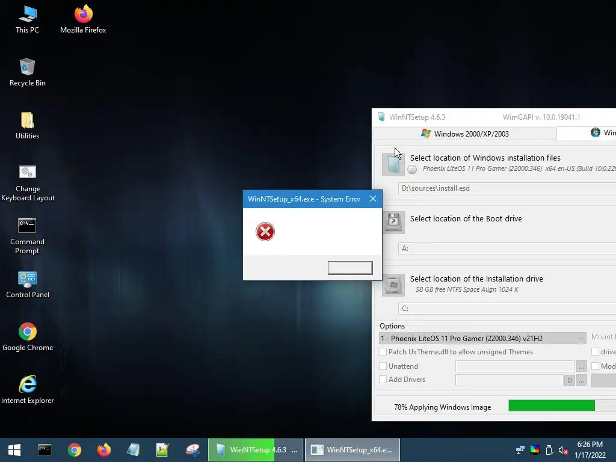616x462 pixels.
Task: Launch Command Prompt from taskbar
Action: (45, 450)
